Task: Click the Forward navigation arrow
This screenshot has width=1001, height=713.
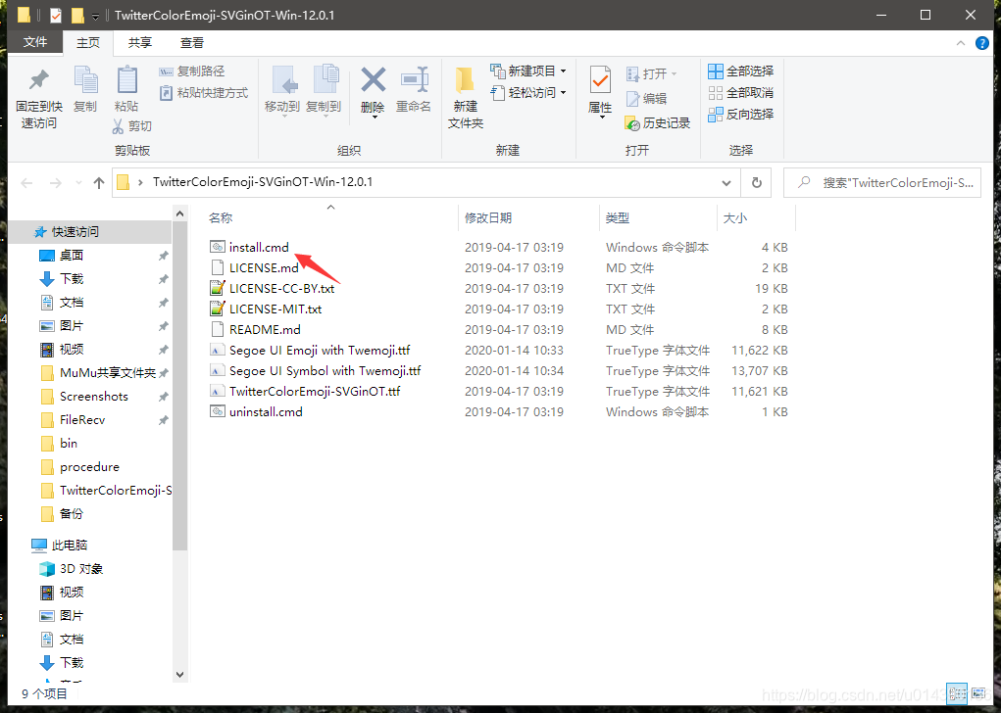Action: point(56,183)
